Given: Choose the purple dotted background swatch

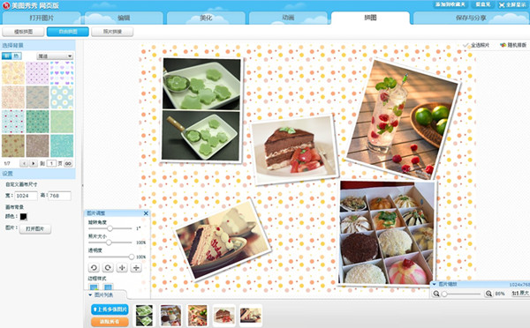Looking at the screenshot, I should [37, 73].
